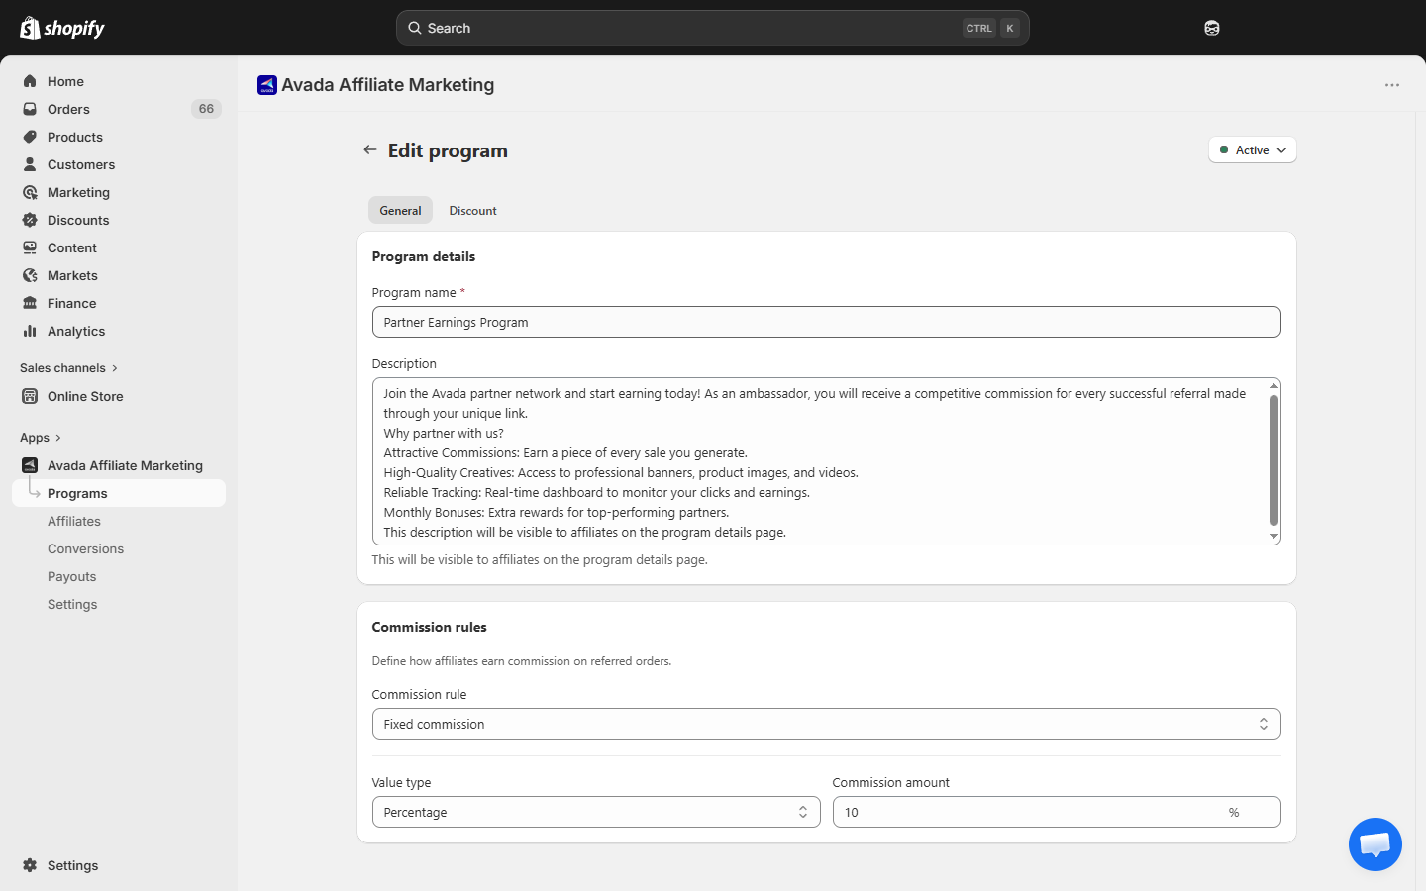Click the Orders count badge 66
The width and height of the screenshot is (1426, 891).
[206, 109]
